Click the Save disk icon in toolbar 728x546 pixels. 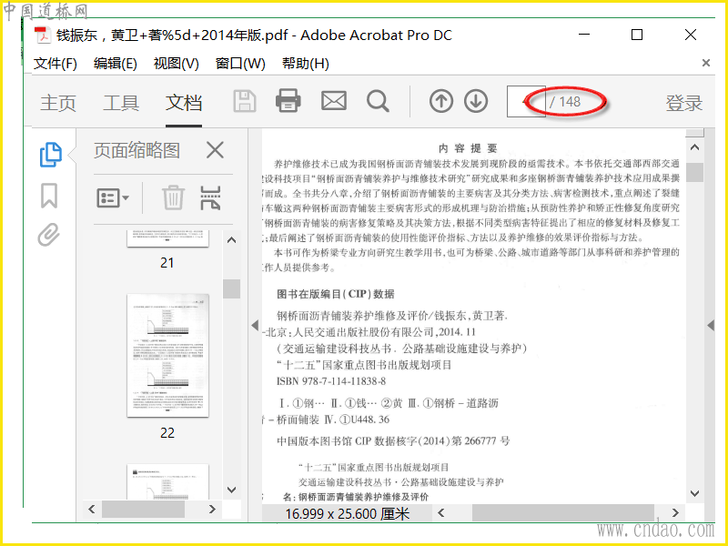coord(245,101)
